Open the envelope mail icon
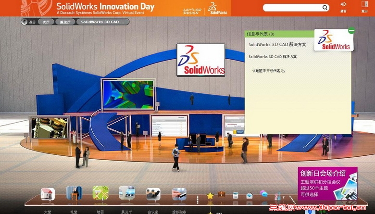 pyautogui.click(x=249, y=196)
